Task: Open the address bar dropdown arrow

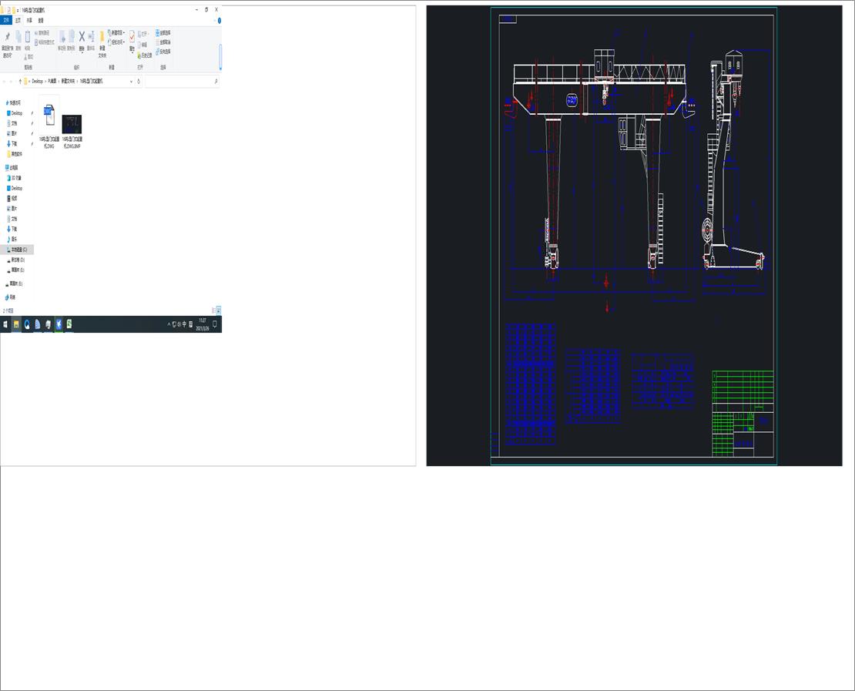Action: (x=131, y=81)
